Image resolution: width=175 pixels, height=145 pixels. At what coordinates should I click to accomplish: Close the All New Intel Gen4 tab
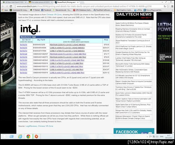click(x=26, y=2)
